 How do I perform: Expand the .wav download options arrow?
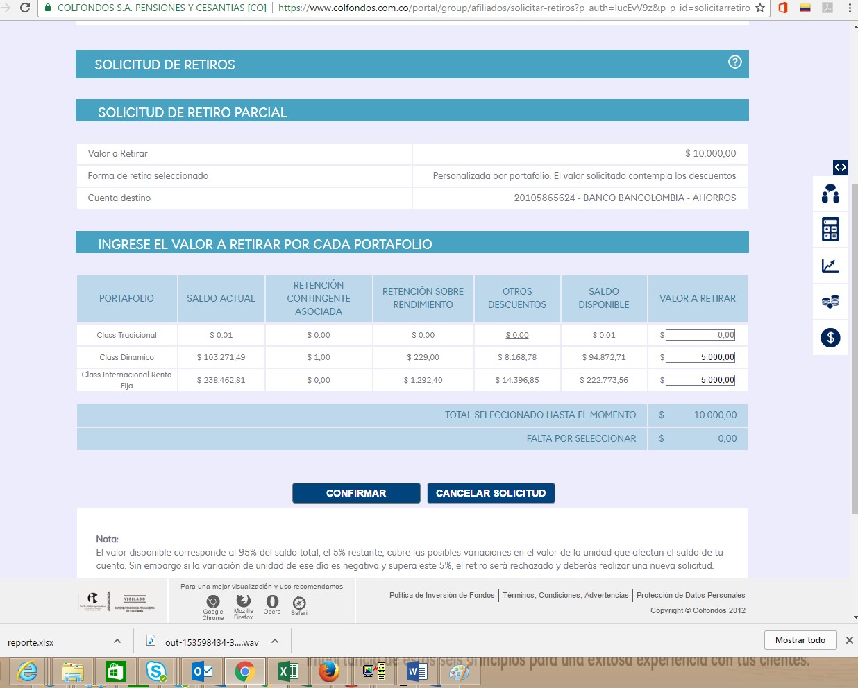click(275, 642)
